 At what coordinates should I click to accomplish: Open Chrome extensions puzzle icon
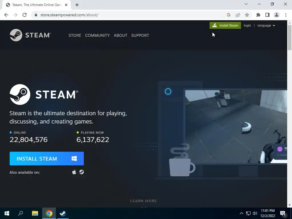(258, 15)
